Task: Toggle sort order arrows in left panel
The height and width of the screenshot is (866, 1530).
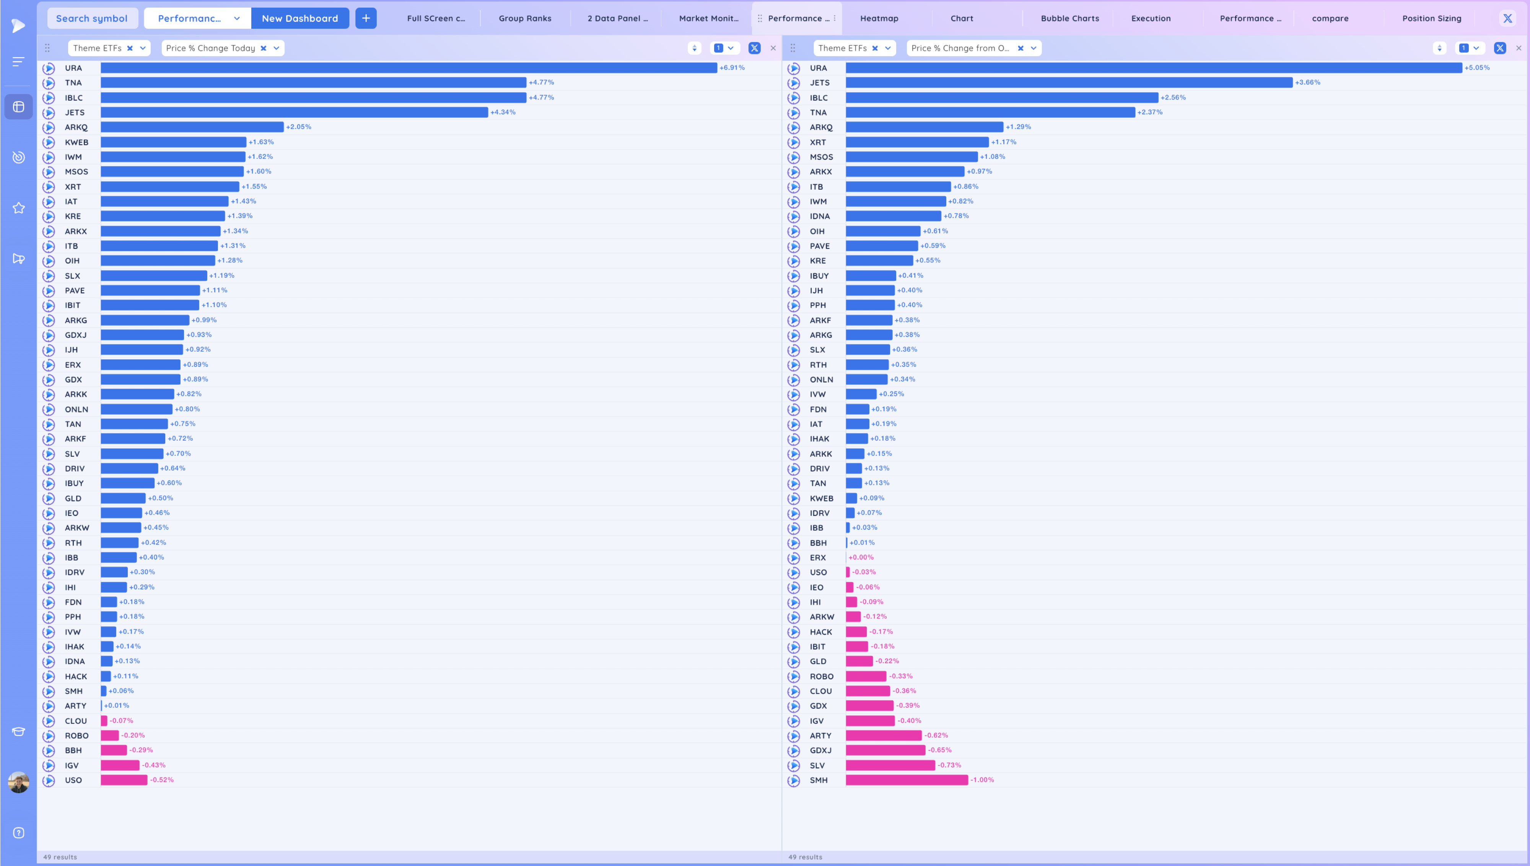Action: (x=694, y=48)
